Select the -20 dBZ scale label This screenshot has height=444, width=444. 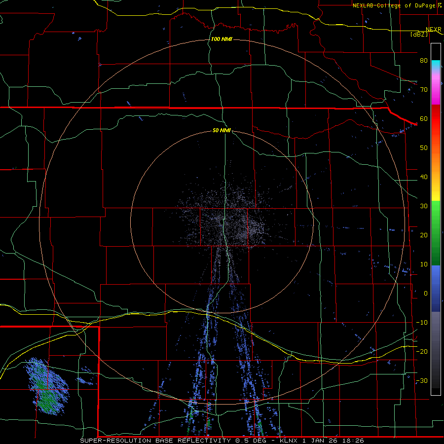click(x=422, y=351)
